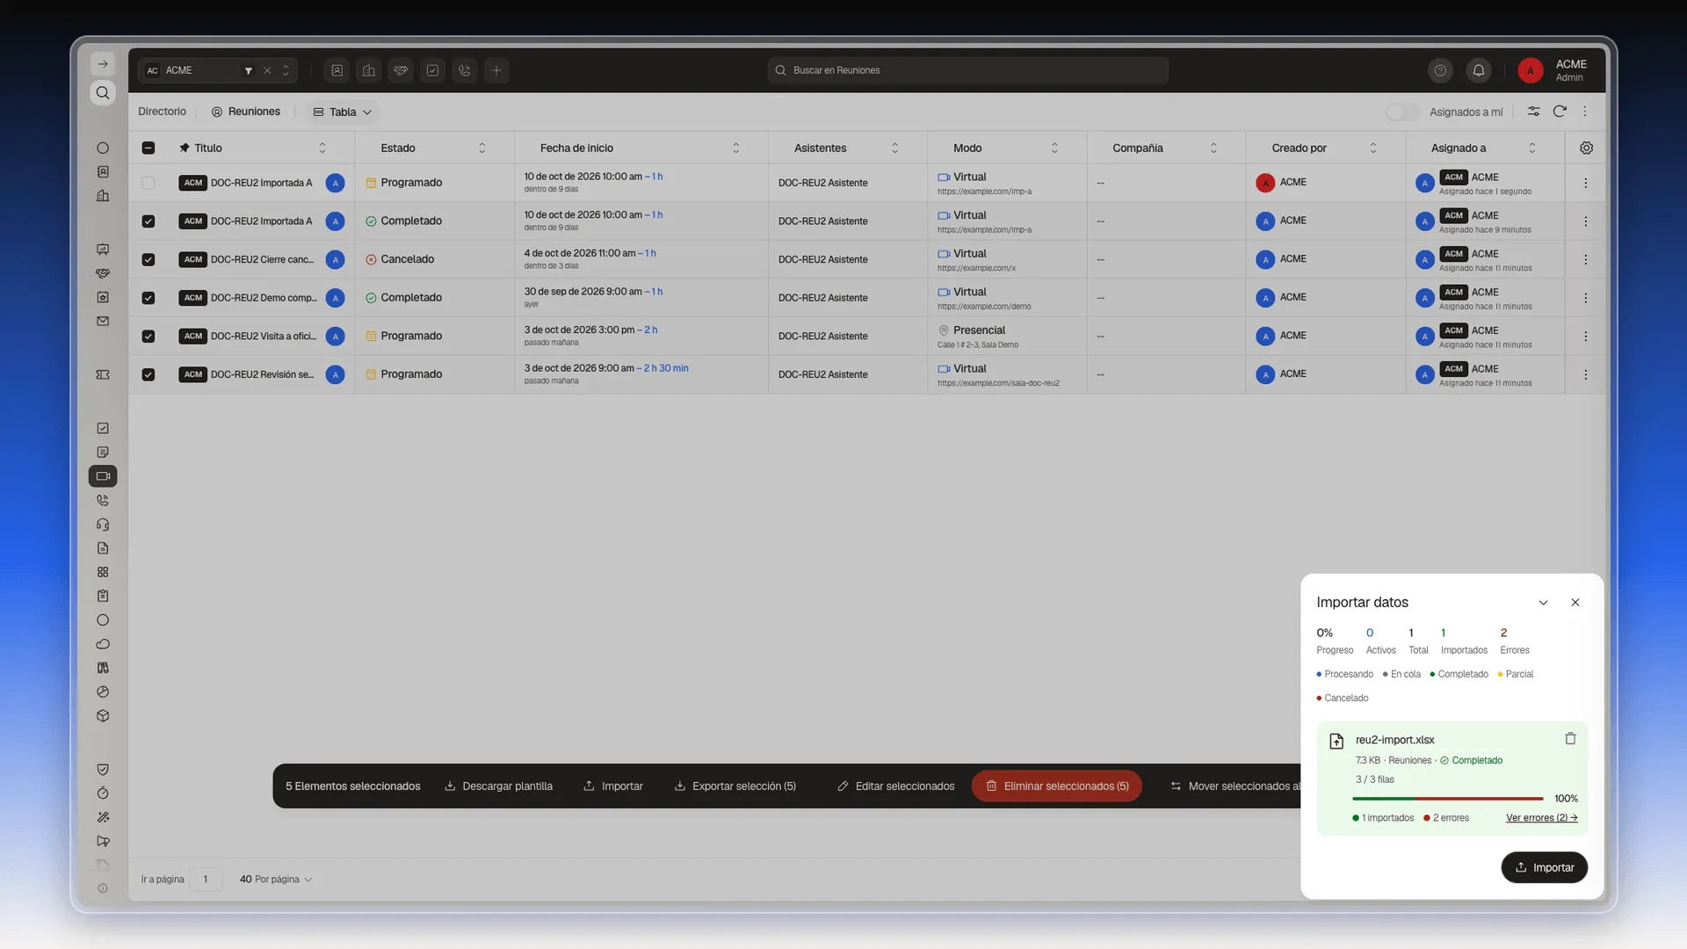
Task: Click the refresh table icon
Action: coord(1560,112)
